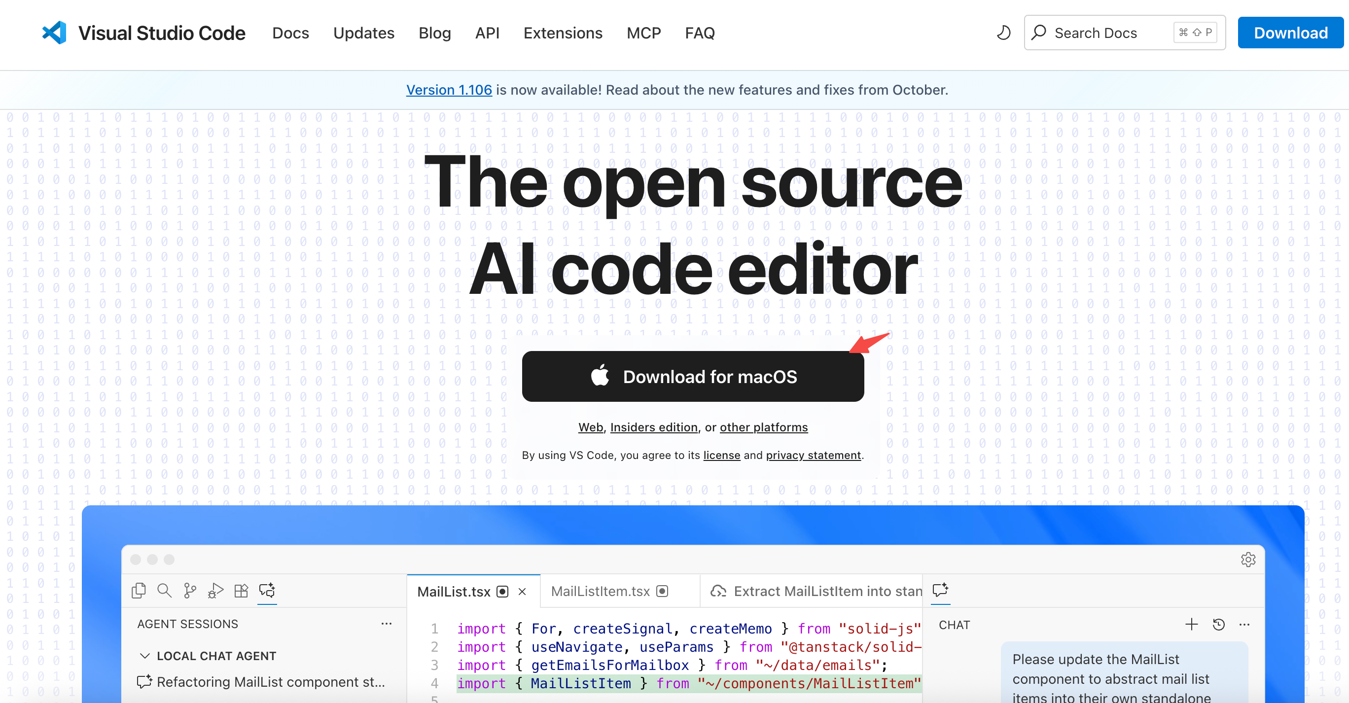Select the Refactoring MailList component session
The height and width of the screenshot is (703, 1349).
pyautogui.click(x=264, y=681)
